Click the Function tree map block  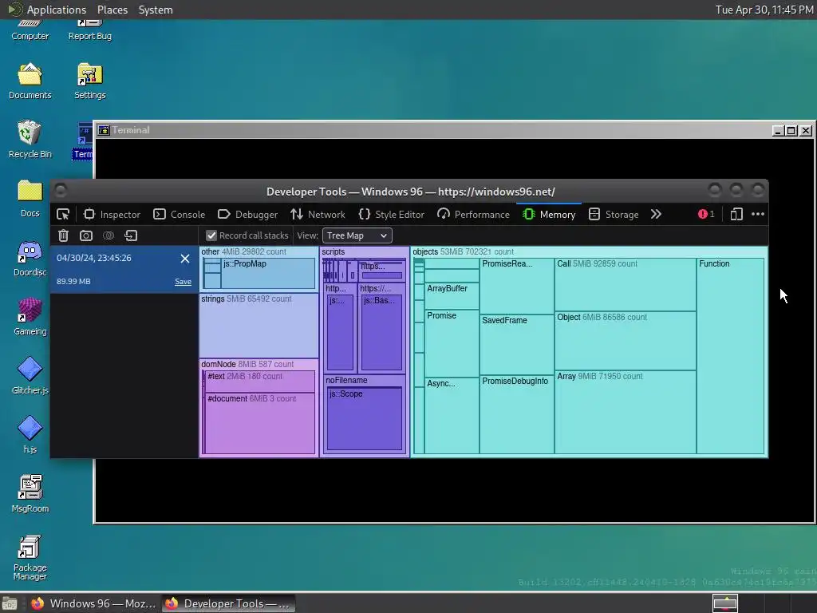click(x=730, y=356)
